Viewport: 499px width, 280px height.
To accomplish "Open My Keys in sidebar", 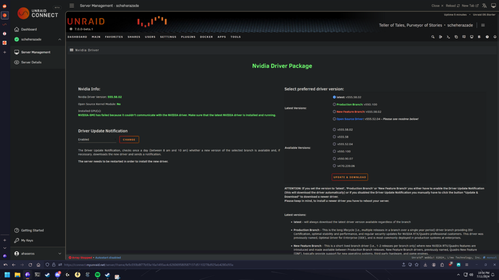I will [x=27, y=241].
